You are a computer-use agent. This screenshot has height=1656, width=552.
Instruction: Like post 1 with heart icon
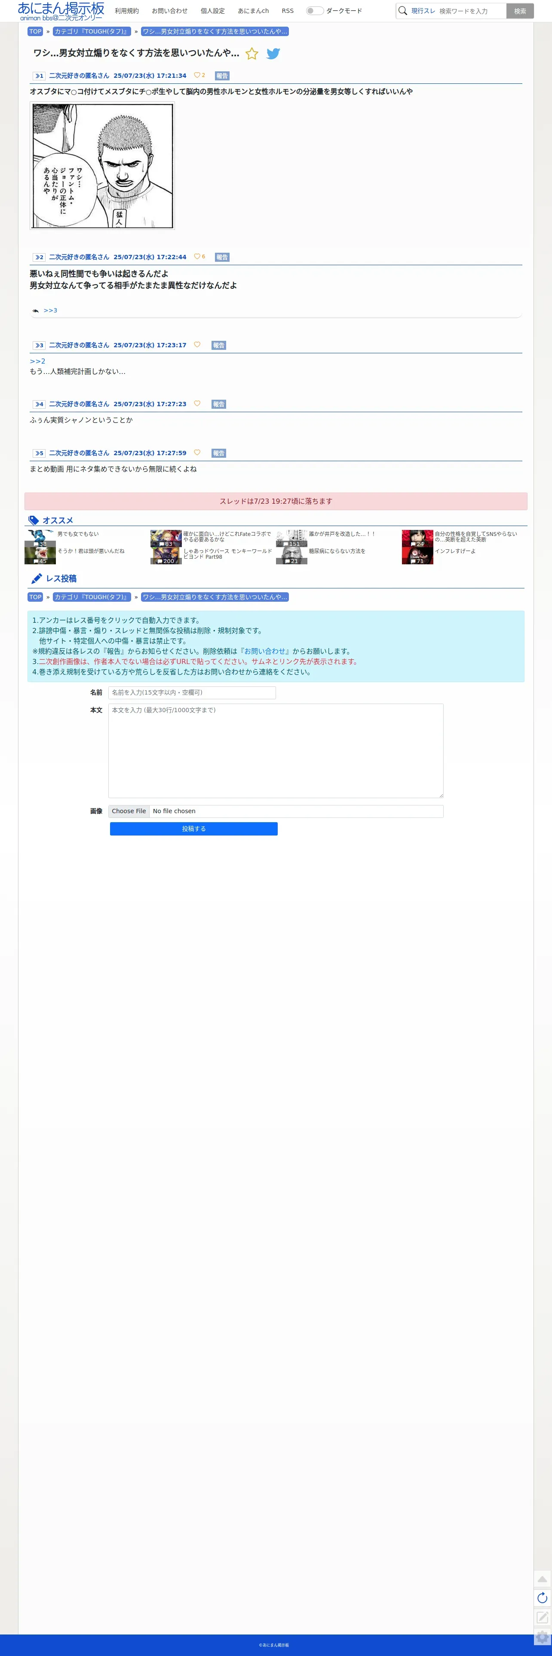(197, 75)
